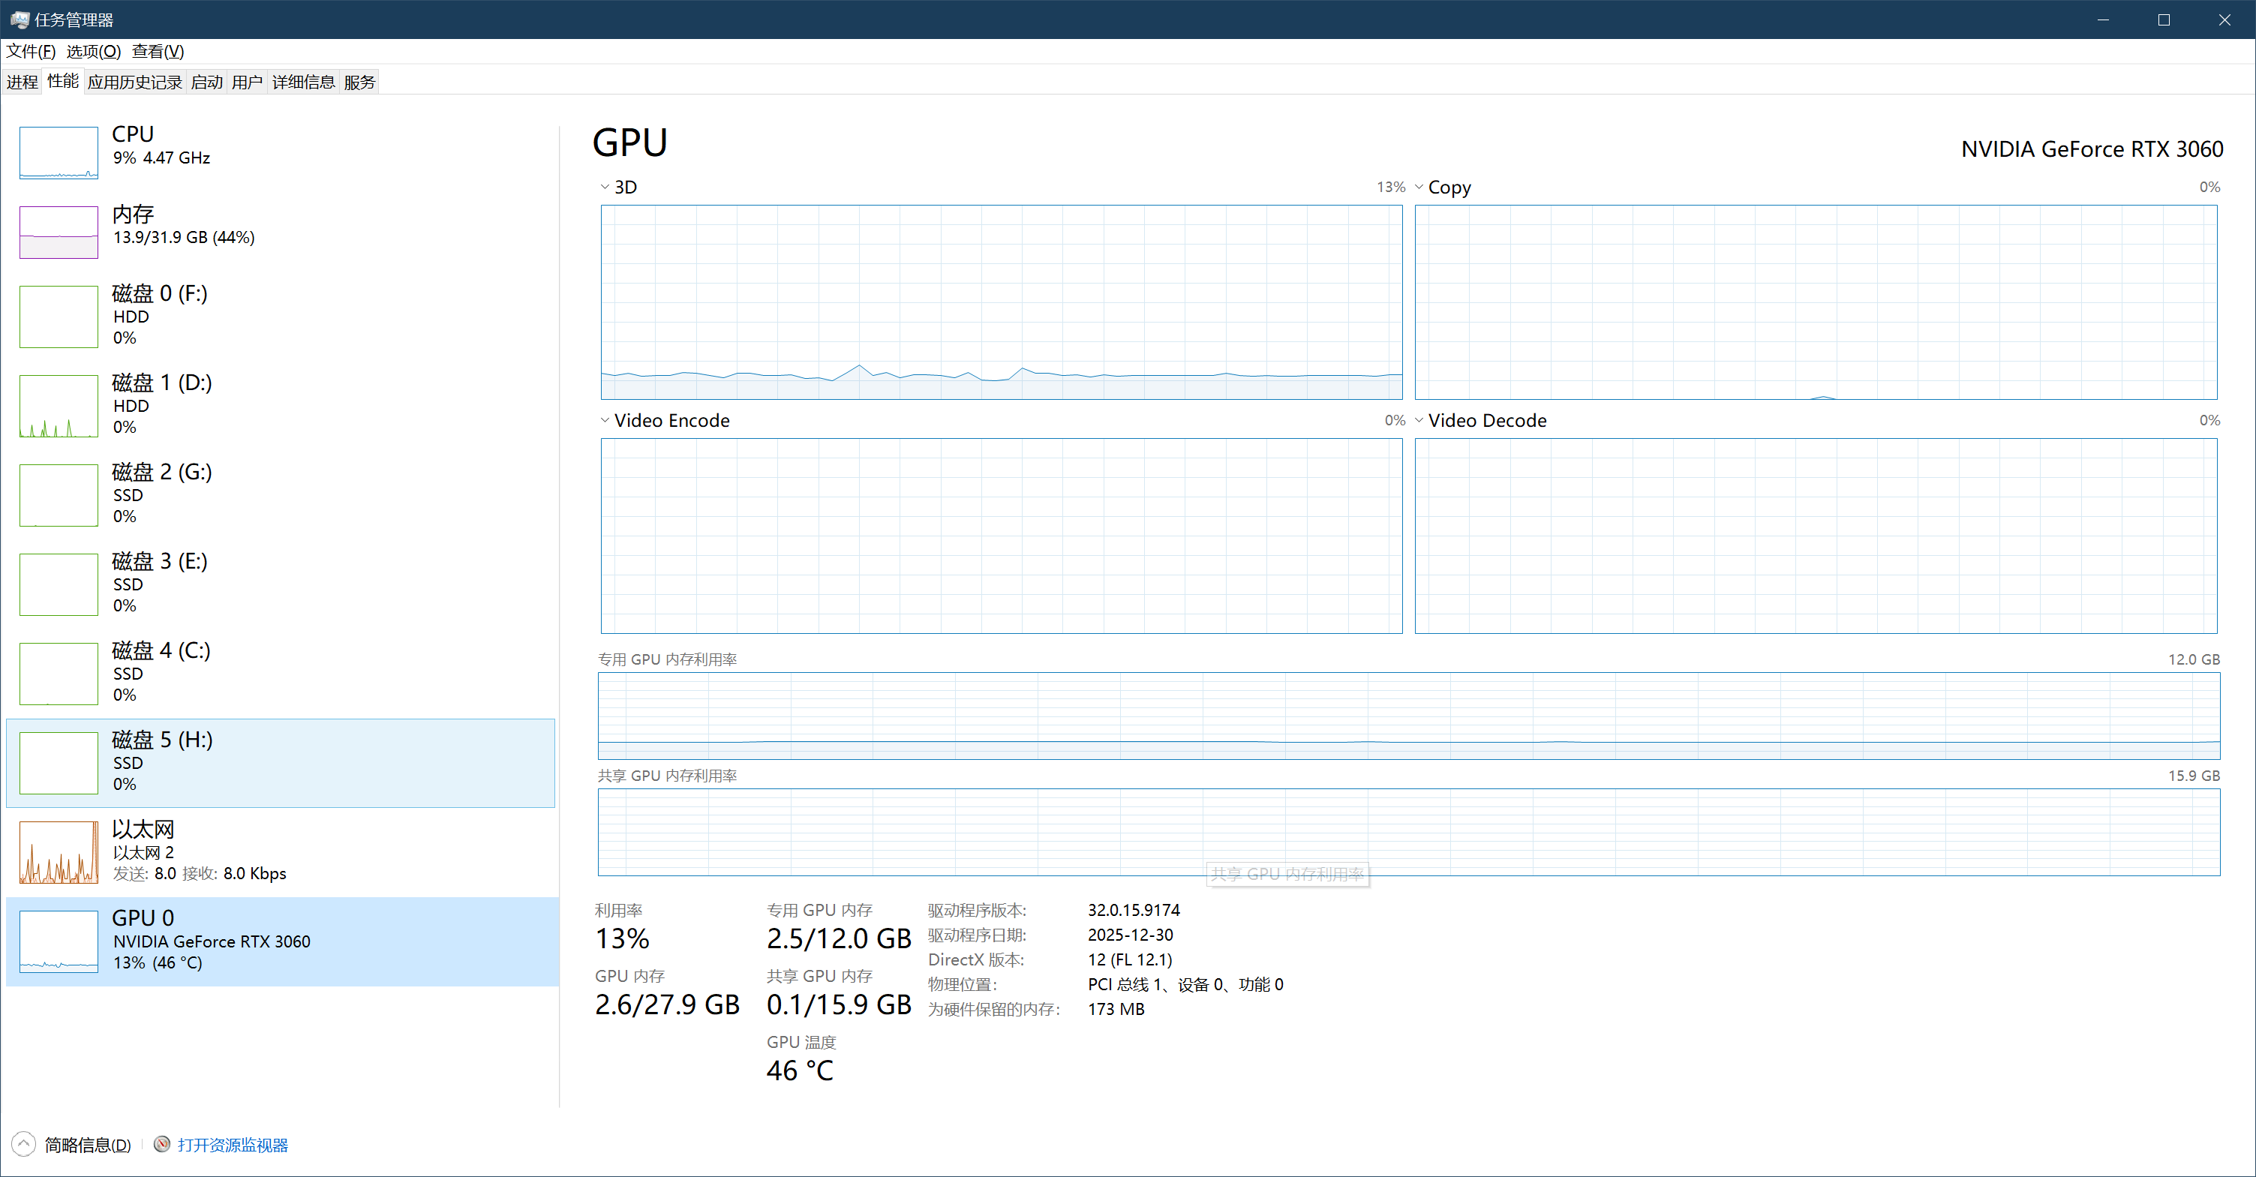
Task: Select 磁盘 4 (C:) SSD entry
Action: coord(161,673)
